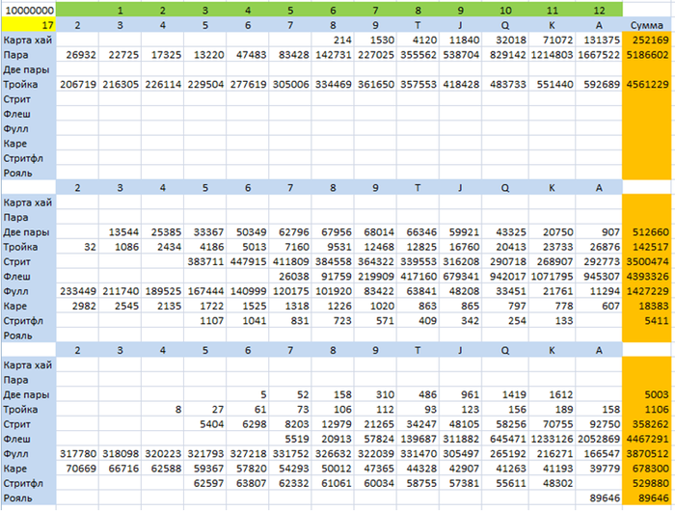Select cell value 206719
Screen dimensions: 675x511
click(x=77, y=85)
